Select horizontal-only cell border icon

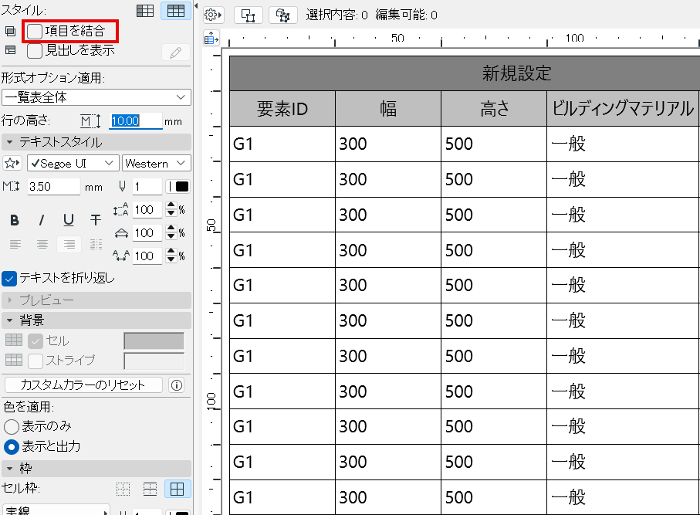pyautogui.click(x=150, y=489)
